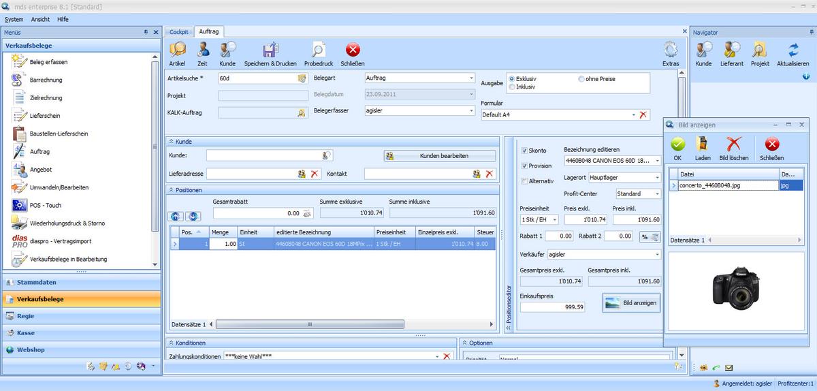Clear Formular with the red X icon
817x391 pixels.
[643, 115]
